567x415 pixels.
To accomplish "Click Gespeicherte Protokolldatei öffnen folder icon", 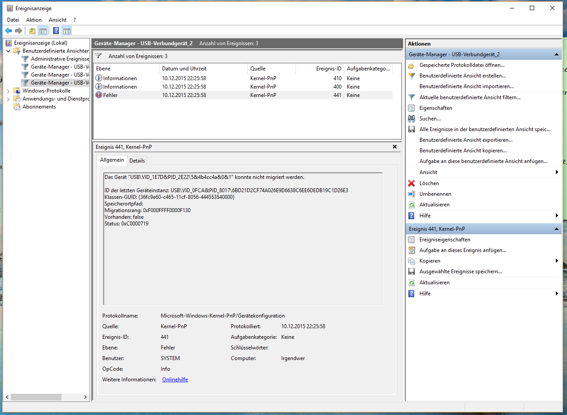I will pos(411,65).
